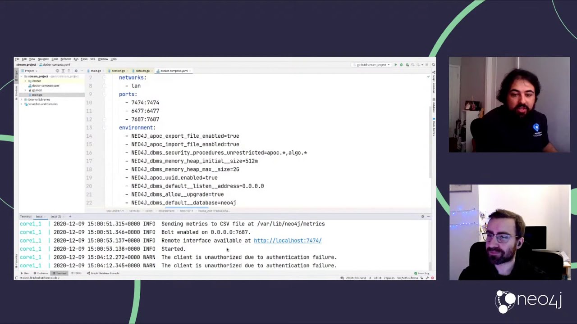Expand External Libraries node

pos(21,99)
